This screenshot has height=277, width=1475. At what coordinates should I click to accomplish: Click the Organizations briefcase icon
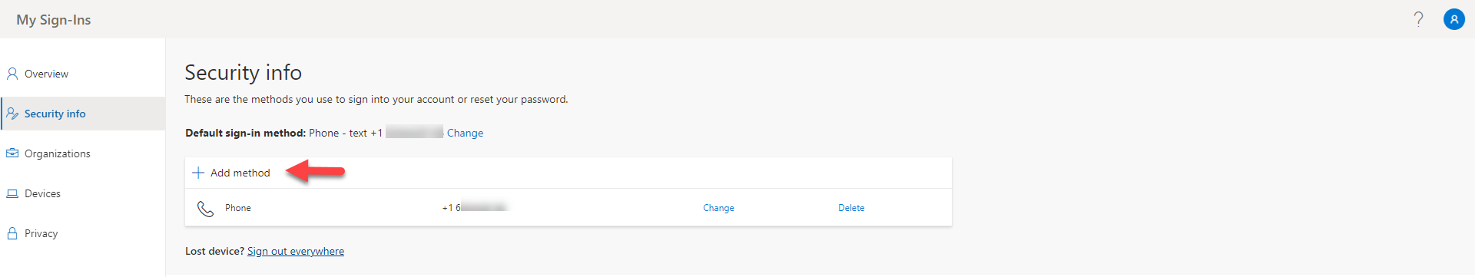click(12, 153)
